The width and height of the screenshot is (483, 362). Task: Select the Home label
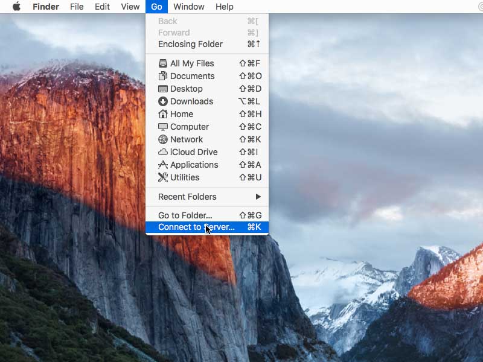182,114
